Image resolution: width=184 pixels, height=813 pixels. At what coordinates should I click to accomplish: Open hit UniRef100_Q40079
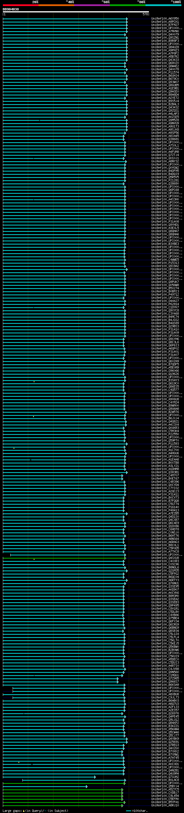(x=165, y=34)
